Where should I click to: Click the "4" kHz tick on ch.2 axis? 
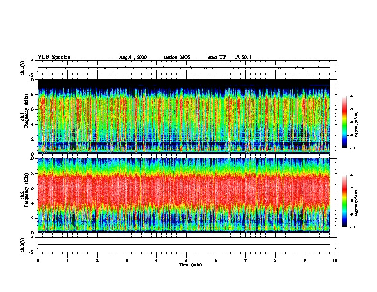point(33,203)
